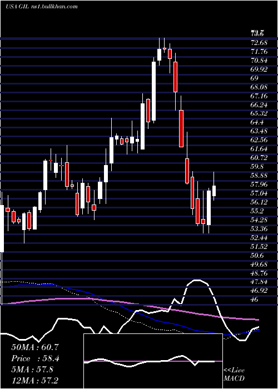Click the tall white candlestick rising to 70.84

154,91
